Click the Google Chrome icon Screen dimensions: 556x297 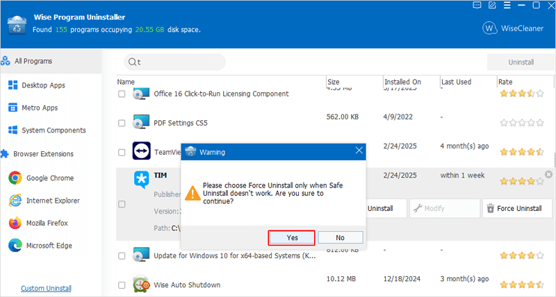point(15,178)
